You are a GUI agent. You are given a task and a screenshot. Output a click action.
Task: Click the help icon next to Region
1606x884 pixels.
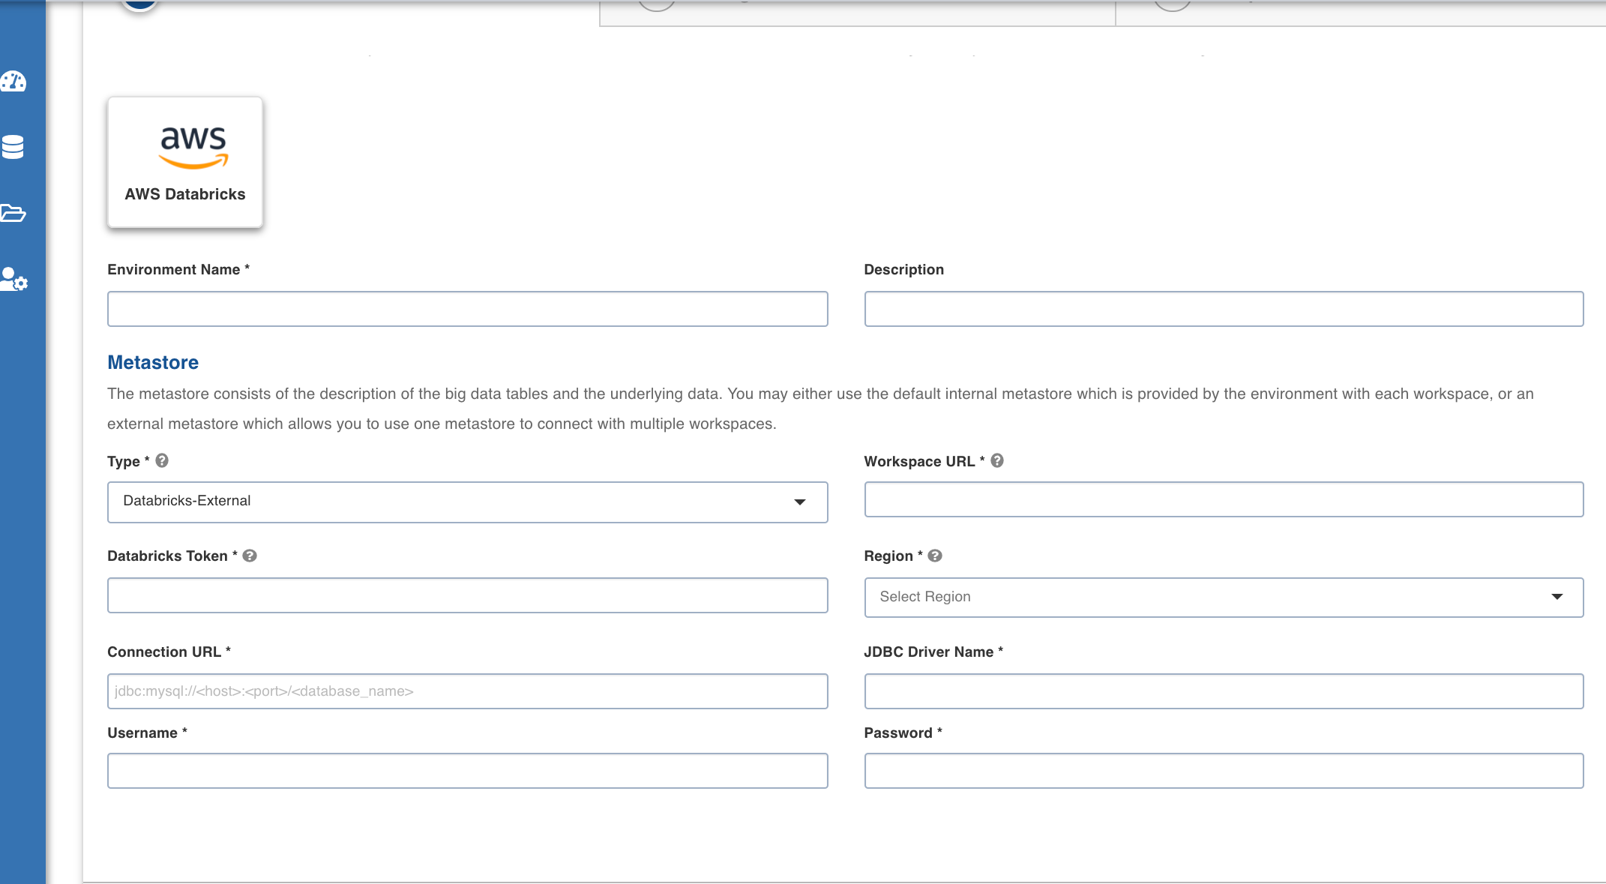935,556
